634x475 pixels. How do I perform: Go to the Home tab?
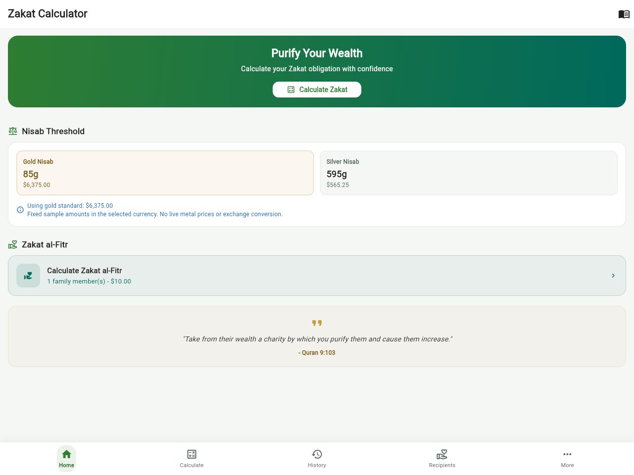click(x=66, y=459)
